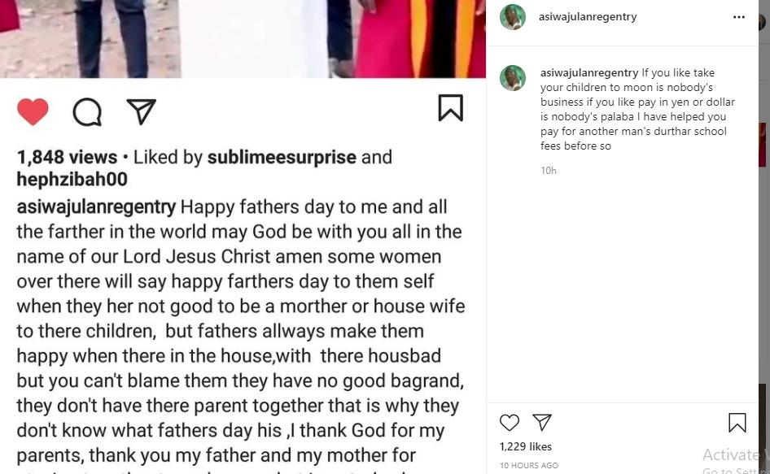Click asiwajulanregentry's profile avatar in the header
The height and width of the screenshot is (474, 770).
[513, 16]
